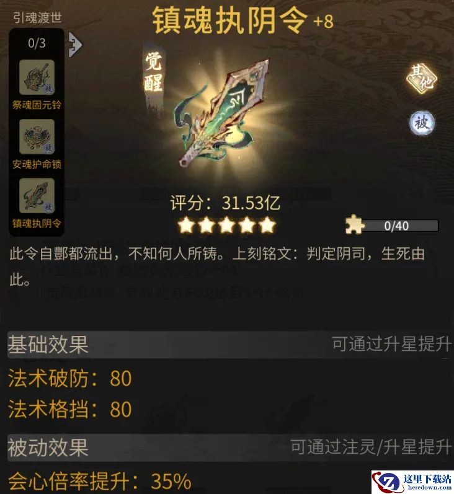Tap the large green sword artifact image
Screen dimensions: 454x494
coord(222,113)
